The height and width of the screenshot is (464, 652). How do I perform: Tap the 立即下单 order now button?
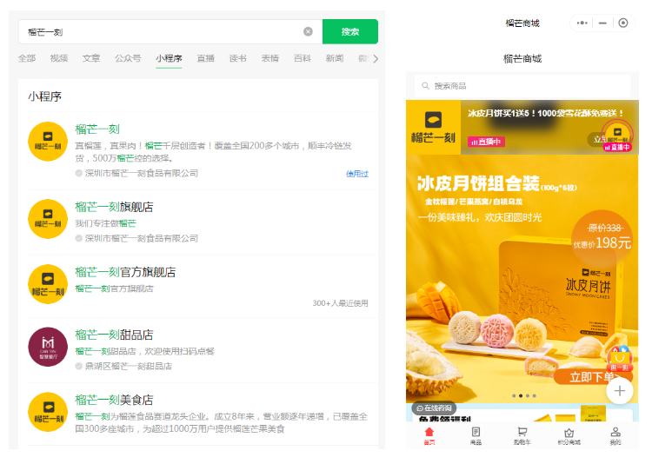(x=588, y=377)
